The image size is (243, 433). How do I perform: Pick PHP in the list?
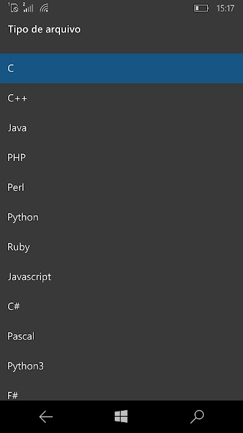coord(122,158)
